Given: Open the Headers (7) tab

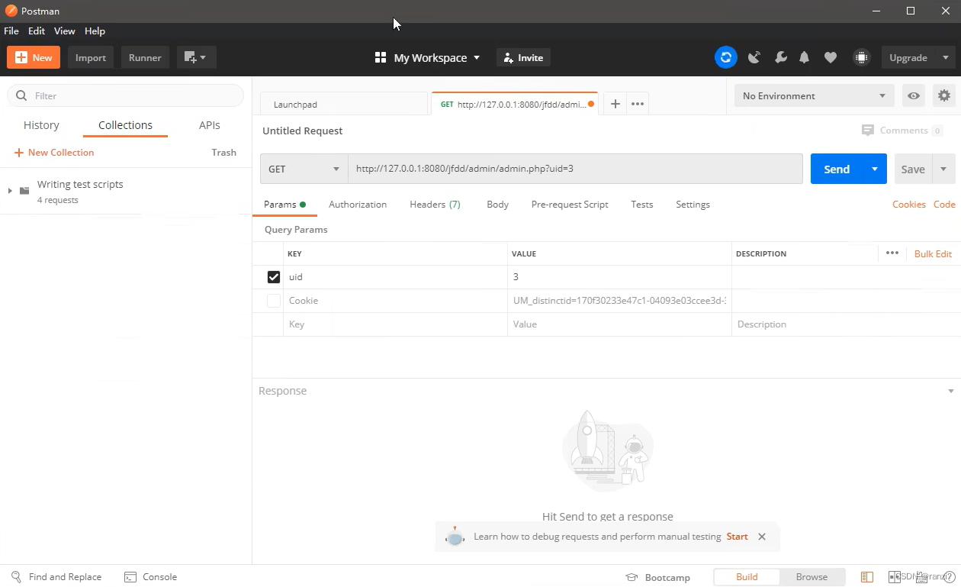Looking at the screenshot, I should coord(435,205).
